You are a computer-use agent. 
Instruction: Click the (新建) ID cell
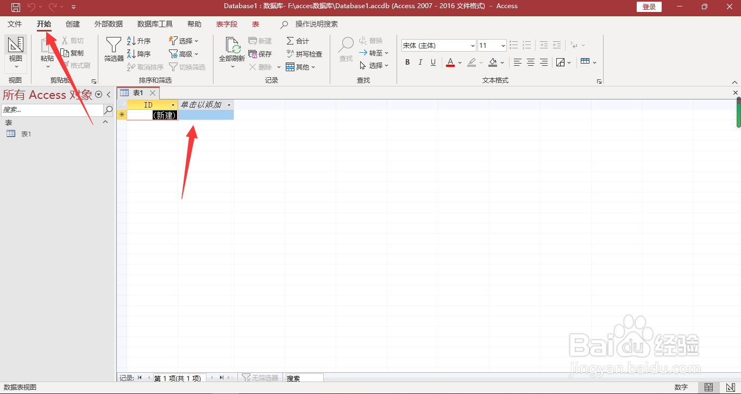152,115
